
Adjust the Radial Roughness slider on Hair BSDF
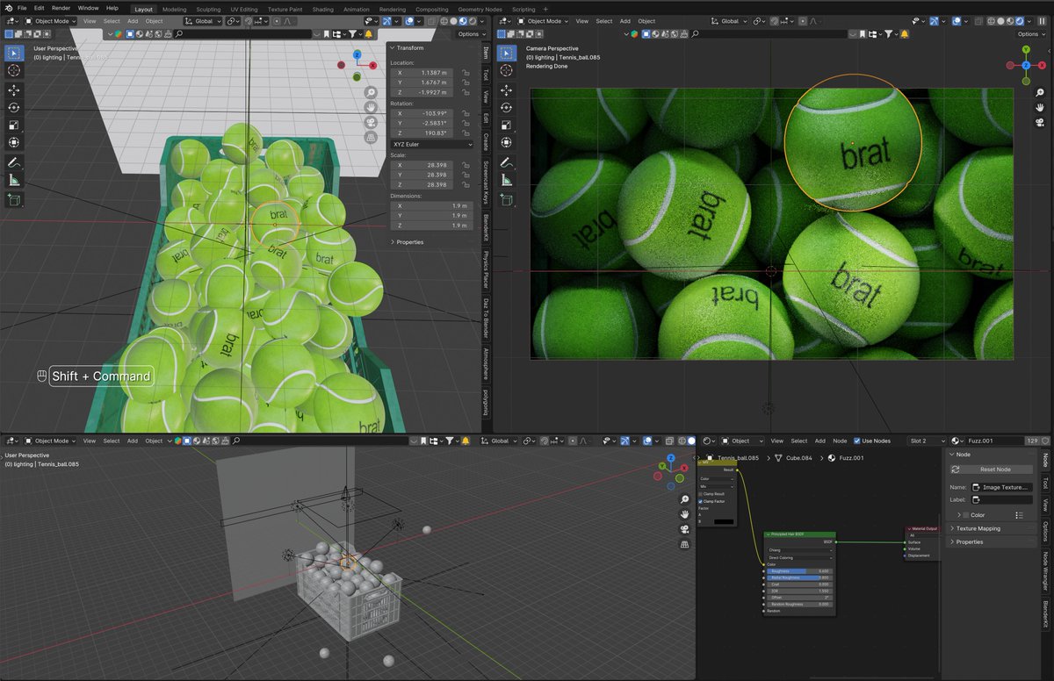pos(799,577)
